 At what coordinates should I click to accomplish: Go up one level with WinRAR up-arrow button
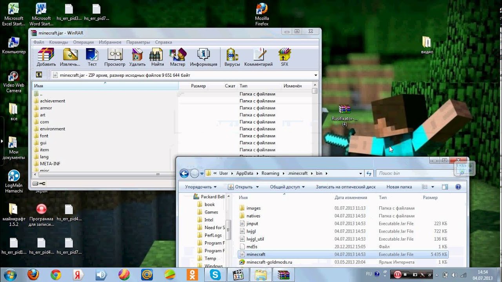tap(39, 75)
